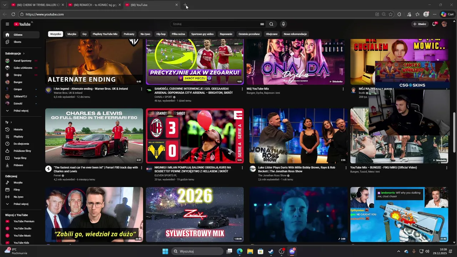
Task: Open the taskbar clock and date
Action: [x=441, y=251]
